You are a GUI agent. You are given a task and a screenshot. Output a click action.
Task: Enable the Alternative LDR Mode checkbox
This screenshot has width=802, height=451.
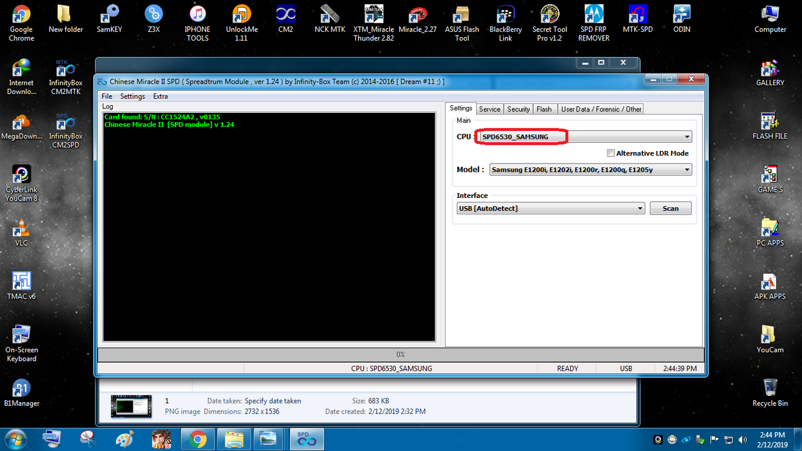[611, 153]
